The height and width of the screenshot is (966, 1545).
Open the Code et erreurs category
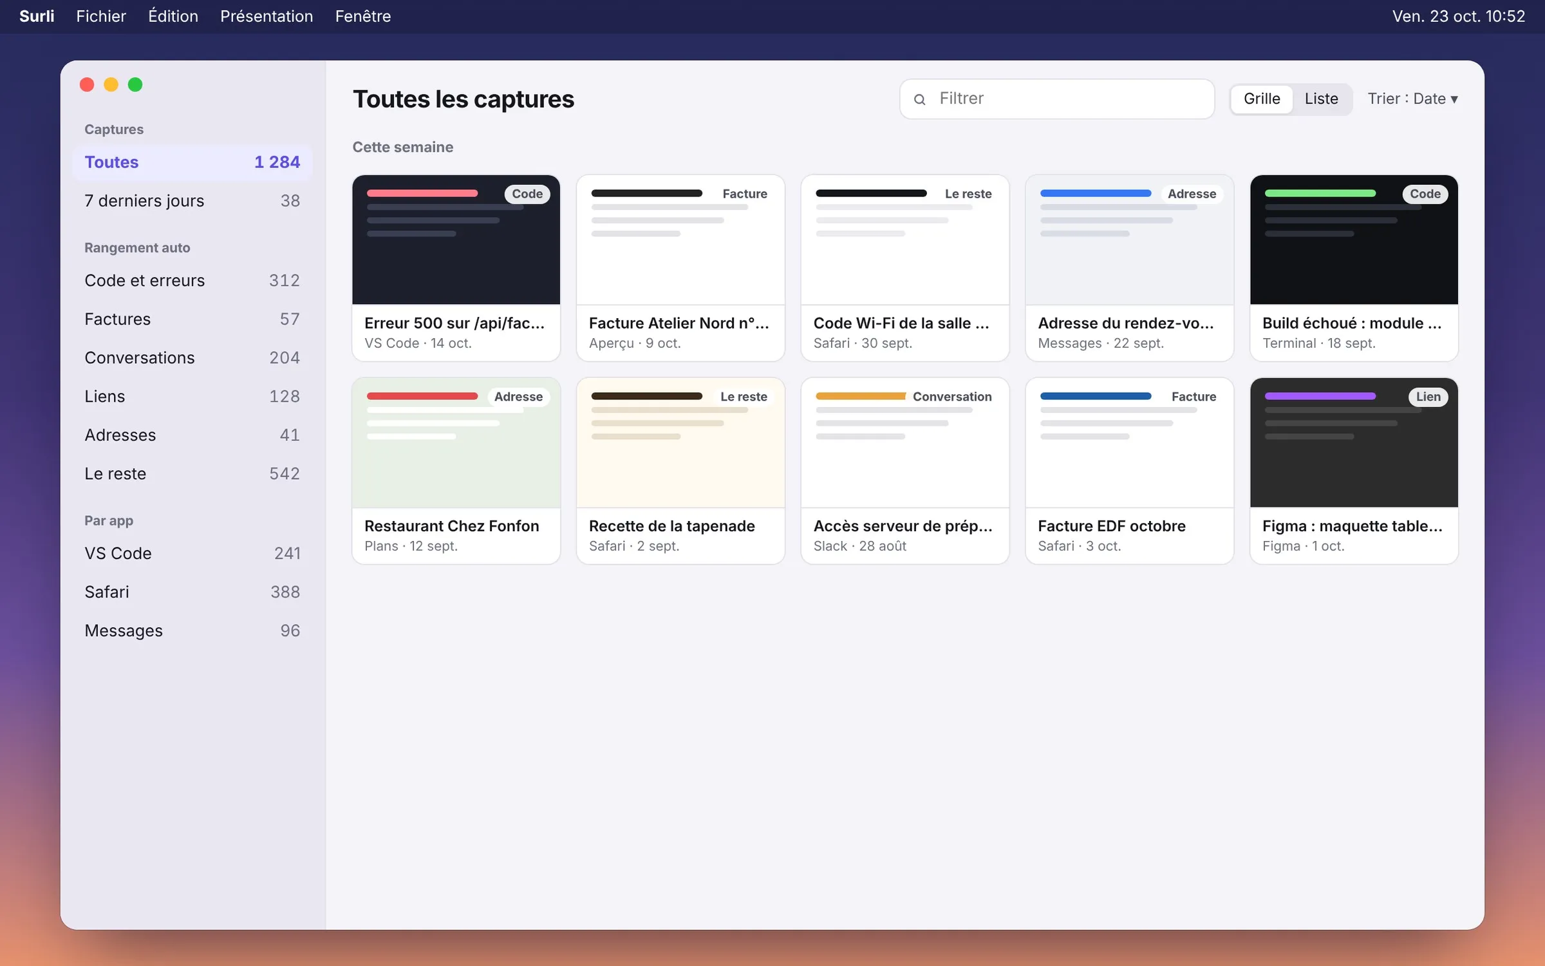[192, 281]
